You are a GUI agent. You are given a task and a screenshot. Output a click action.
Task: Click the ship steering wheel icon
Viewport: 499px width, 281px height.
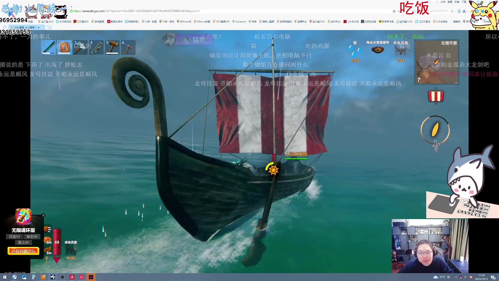[273, 170]
